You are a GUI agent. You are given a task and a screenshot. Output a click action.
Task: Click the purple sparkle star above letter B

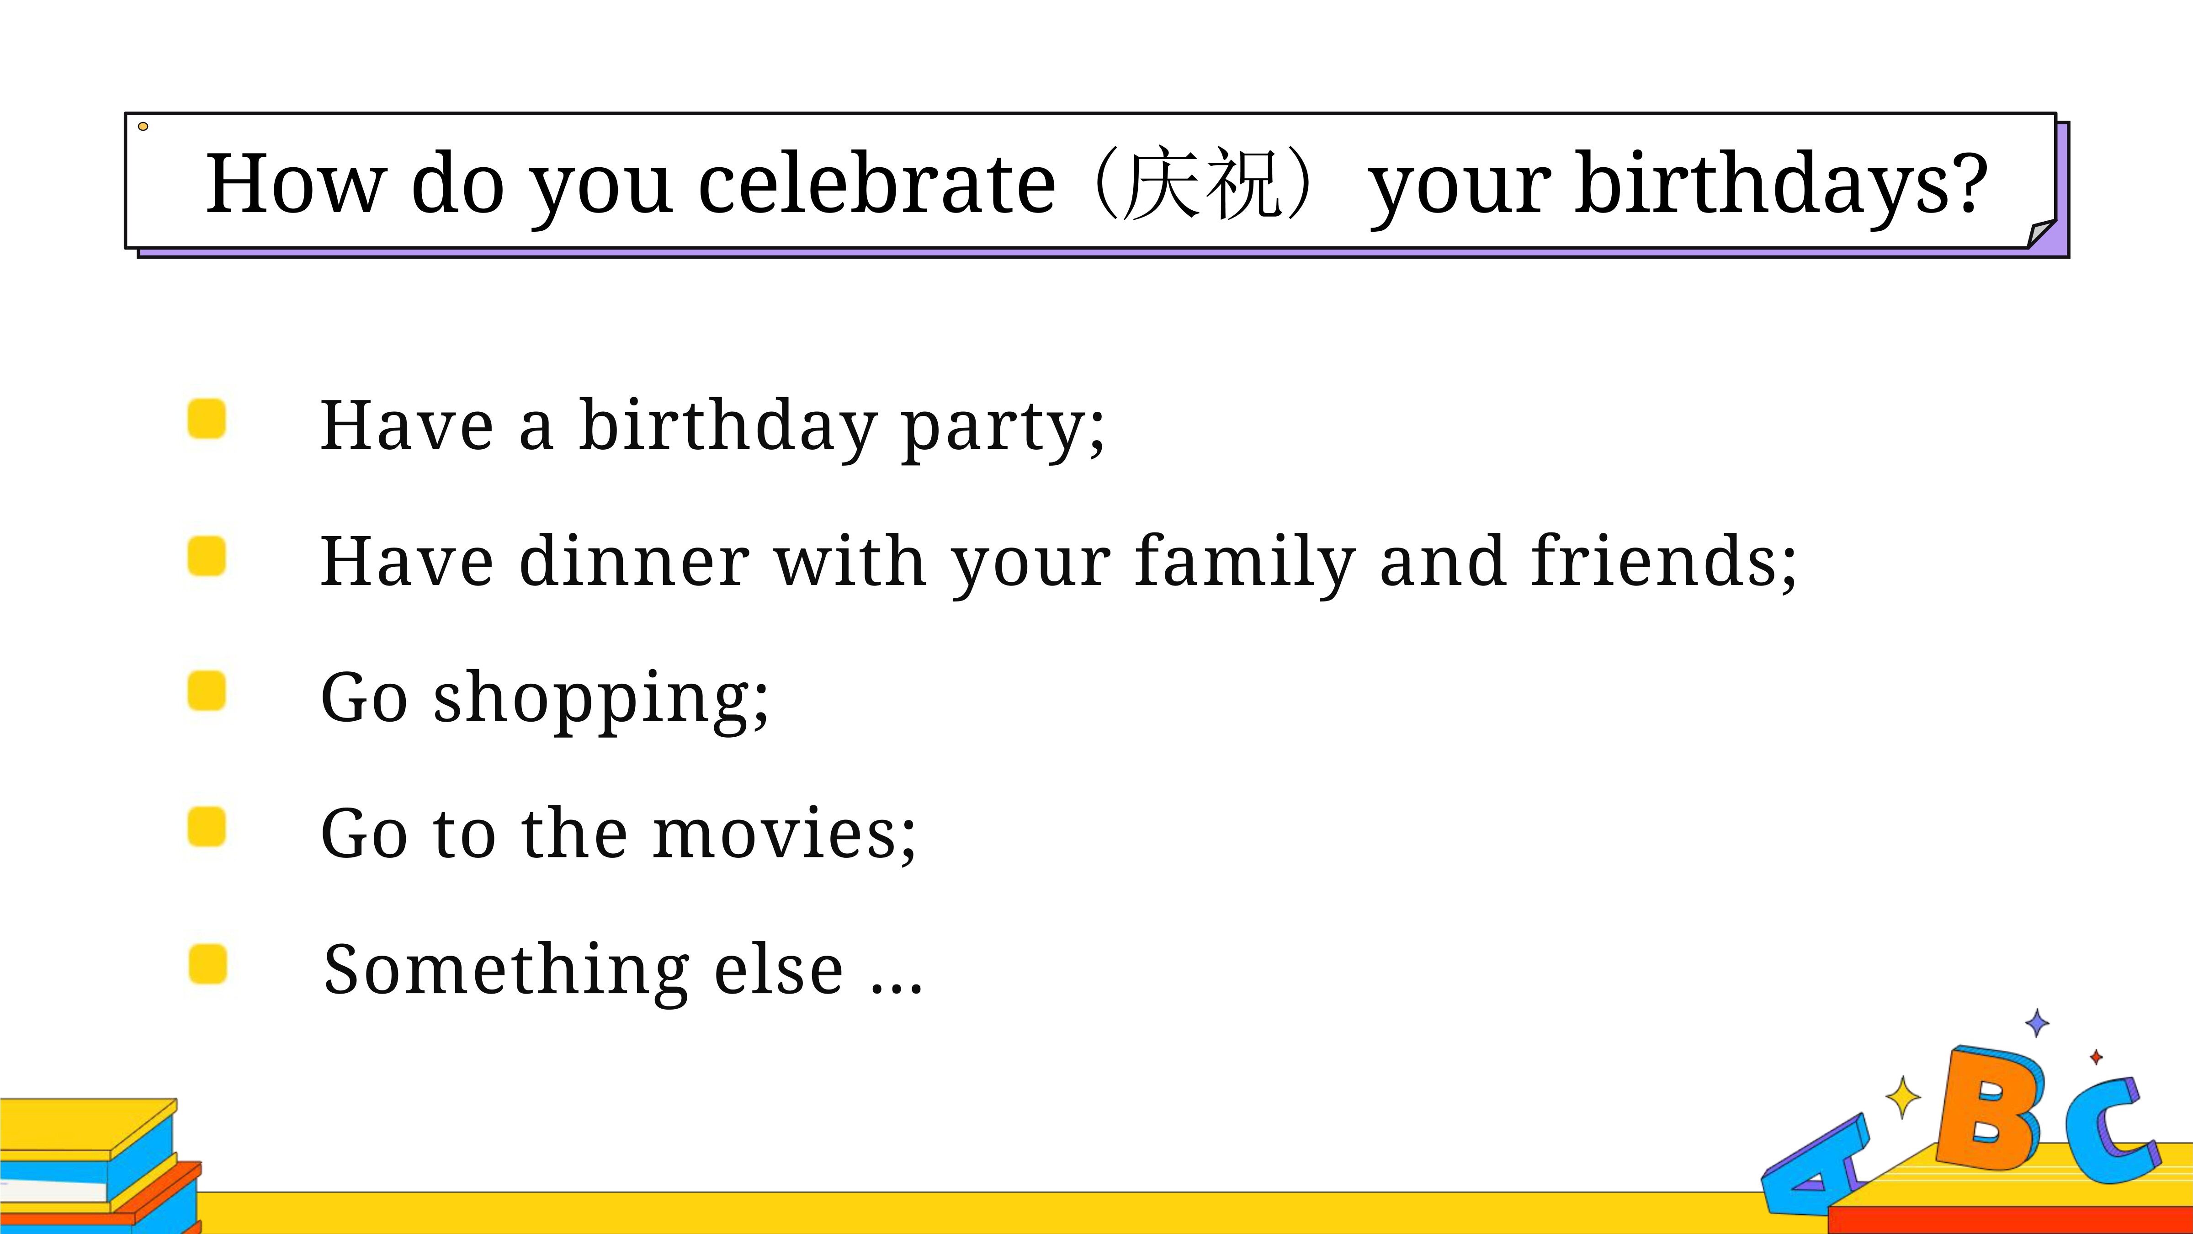2036,1023
